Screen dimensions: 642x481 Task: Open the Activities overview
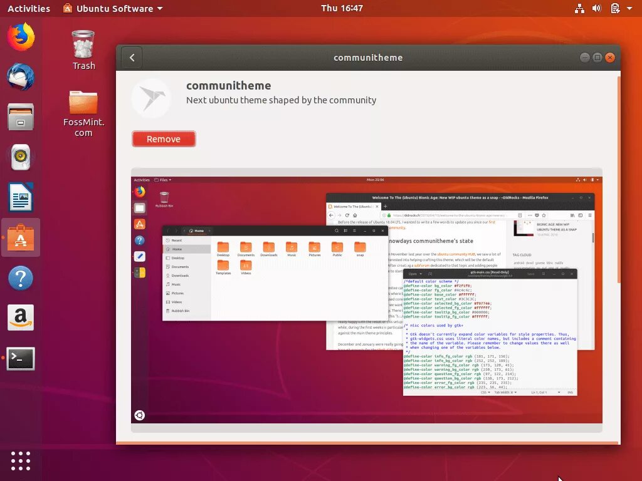29,8
